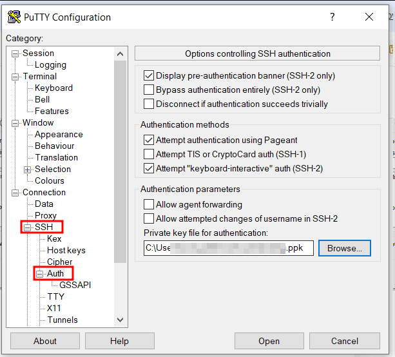Select the Proxy category
The height and width of the screenshot is (357, 395).
click(x=46, y=215)
